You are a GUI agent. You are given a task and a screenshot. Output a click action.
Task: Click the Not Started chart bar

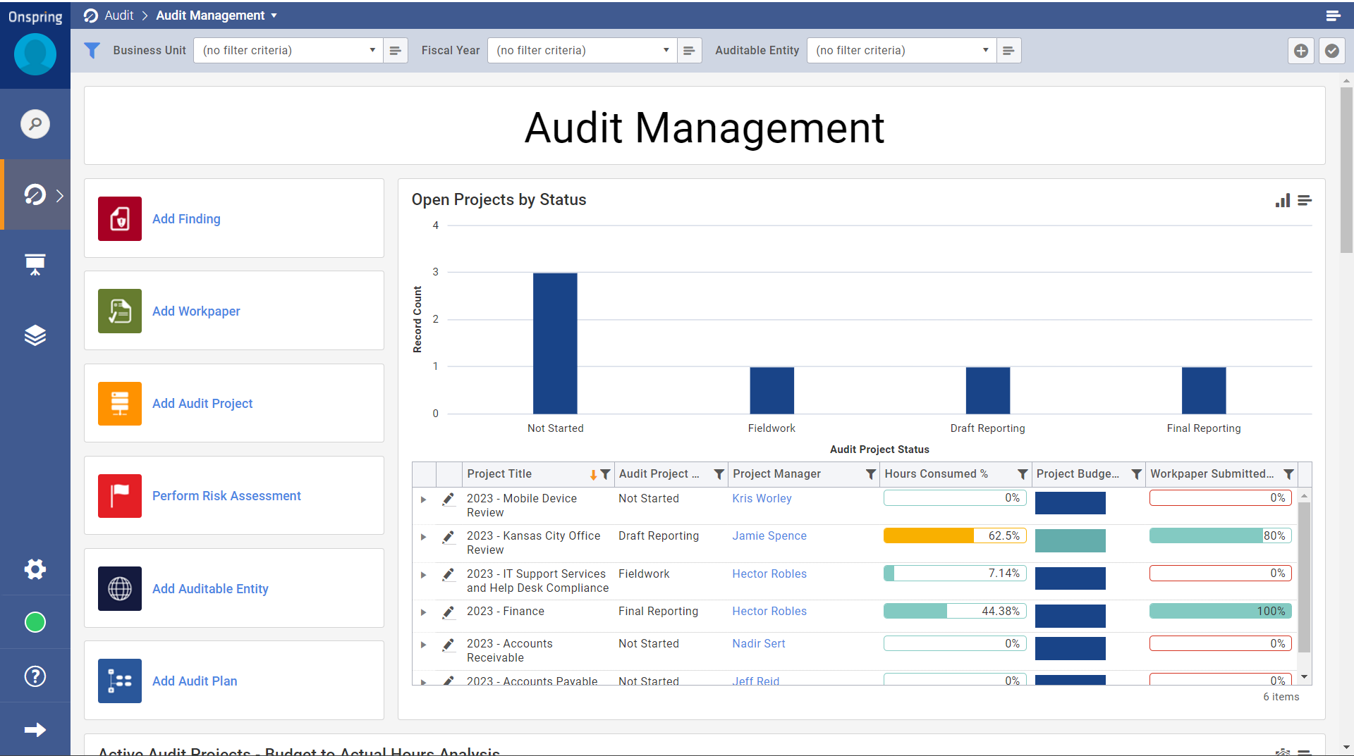pos(555,343)
